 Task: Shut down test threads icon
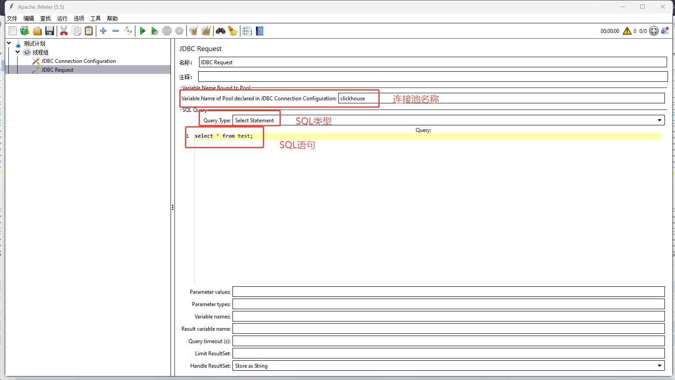(179, 31)
